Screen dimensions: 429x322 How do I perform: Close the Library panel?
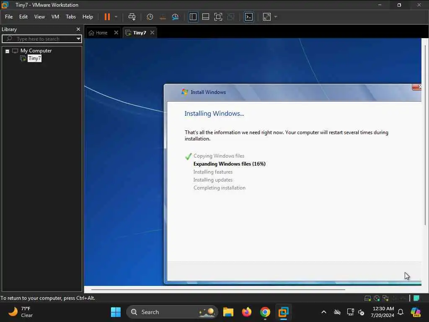(x=78, y=29)
